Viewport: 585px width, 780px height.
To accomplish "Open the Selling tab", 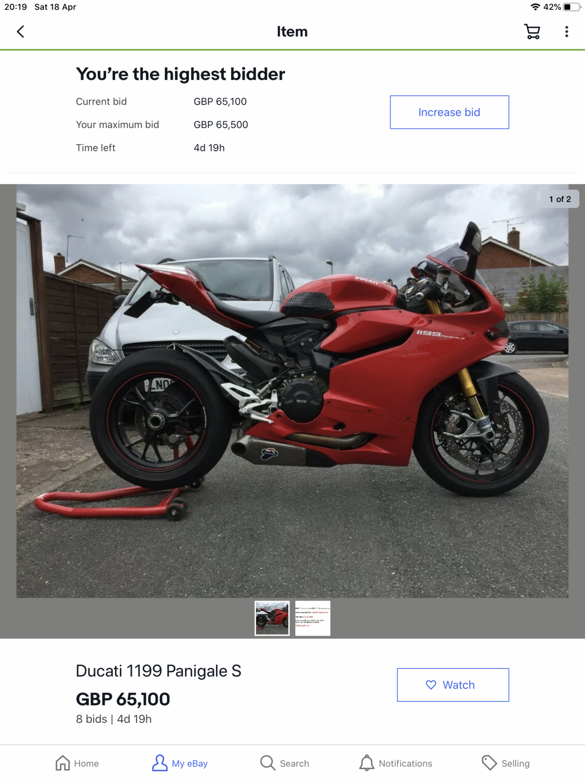I will tap(506, 763).
